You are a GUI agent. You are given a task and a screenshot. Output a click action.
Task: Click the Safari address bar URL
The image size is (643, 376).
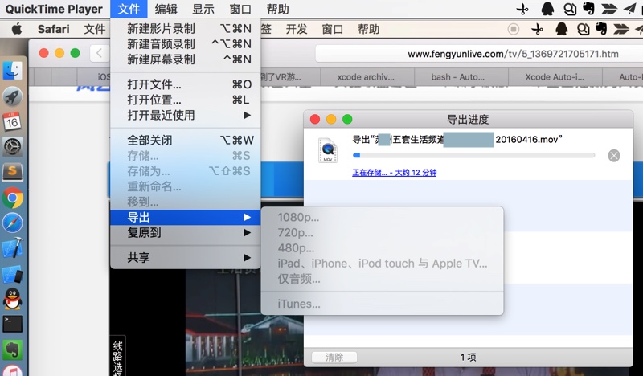513,54
